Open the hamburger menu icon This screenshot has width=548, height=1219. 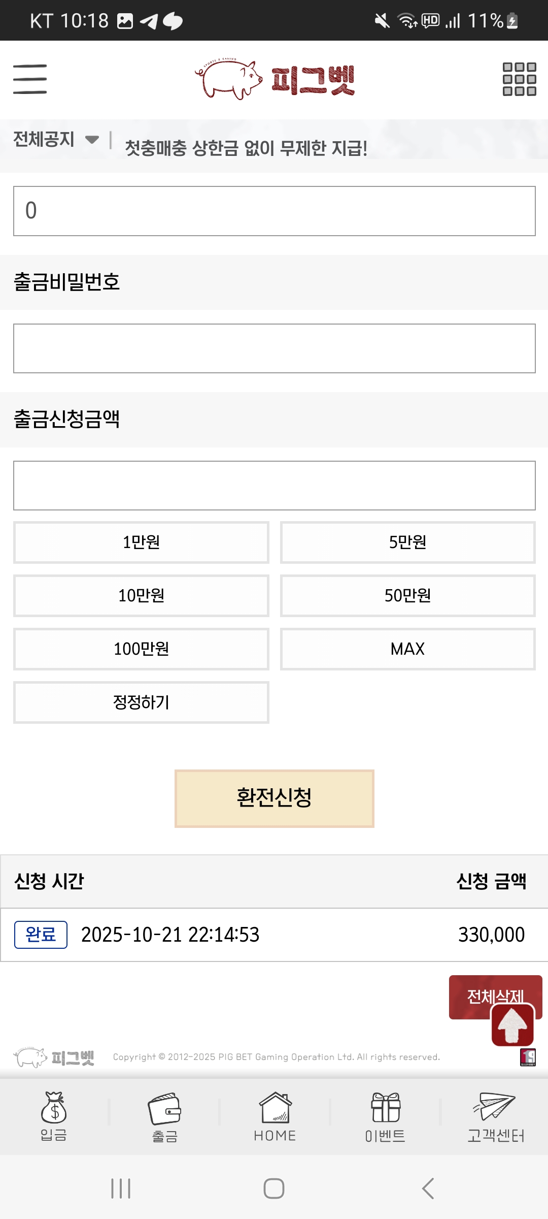(x=30, y=79)
